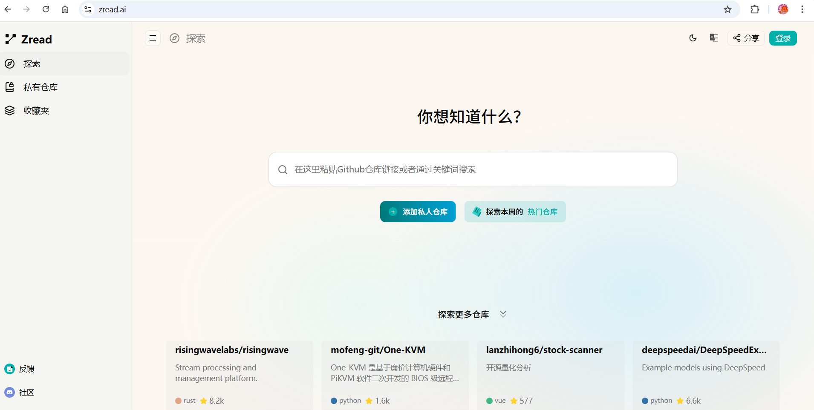814x410 pixels.
Task: Open lanzhihong6/stock-scanner repo card
Action: 551,375
